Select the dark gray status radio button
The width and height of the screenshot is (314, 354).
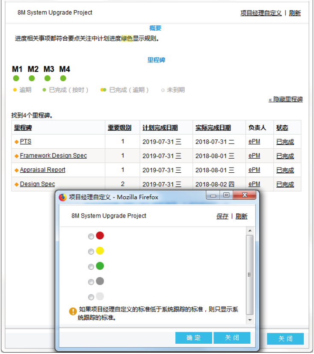91,282
